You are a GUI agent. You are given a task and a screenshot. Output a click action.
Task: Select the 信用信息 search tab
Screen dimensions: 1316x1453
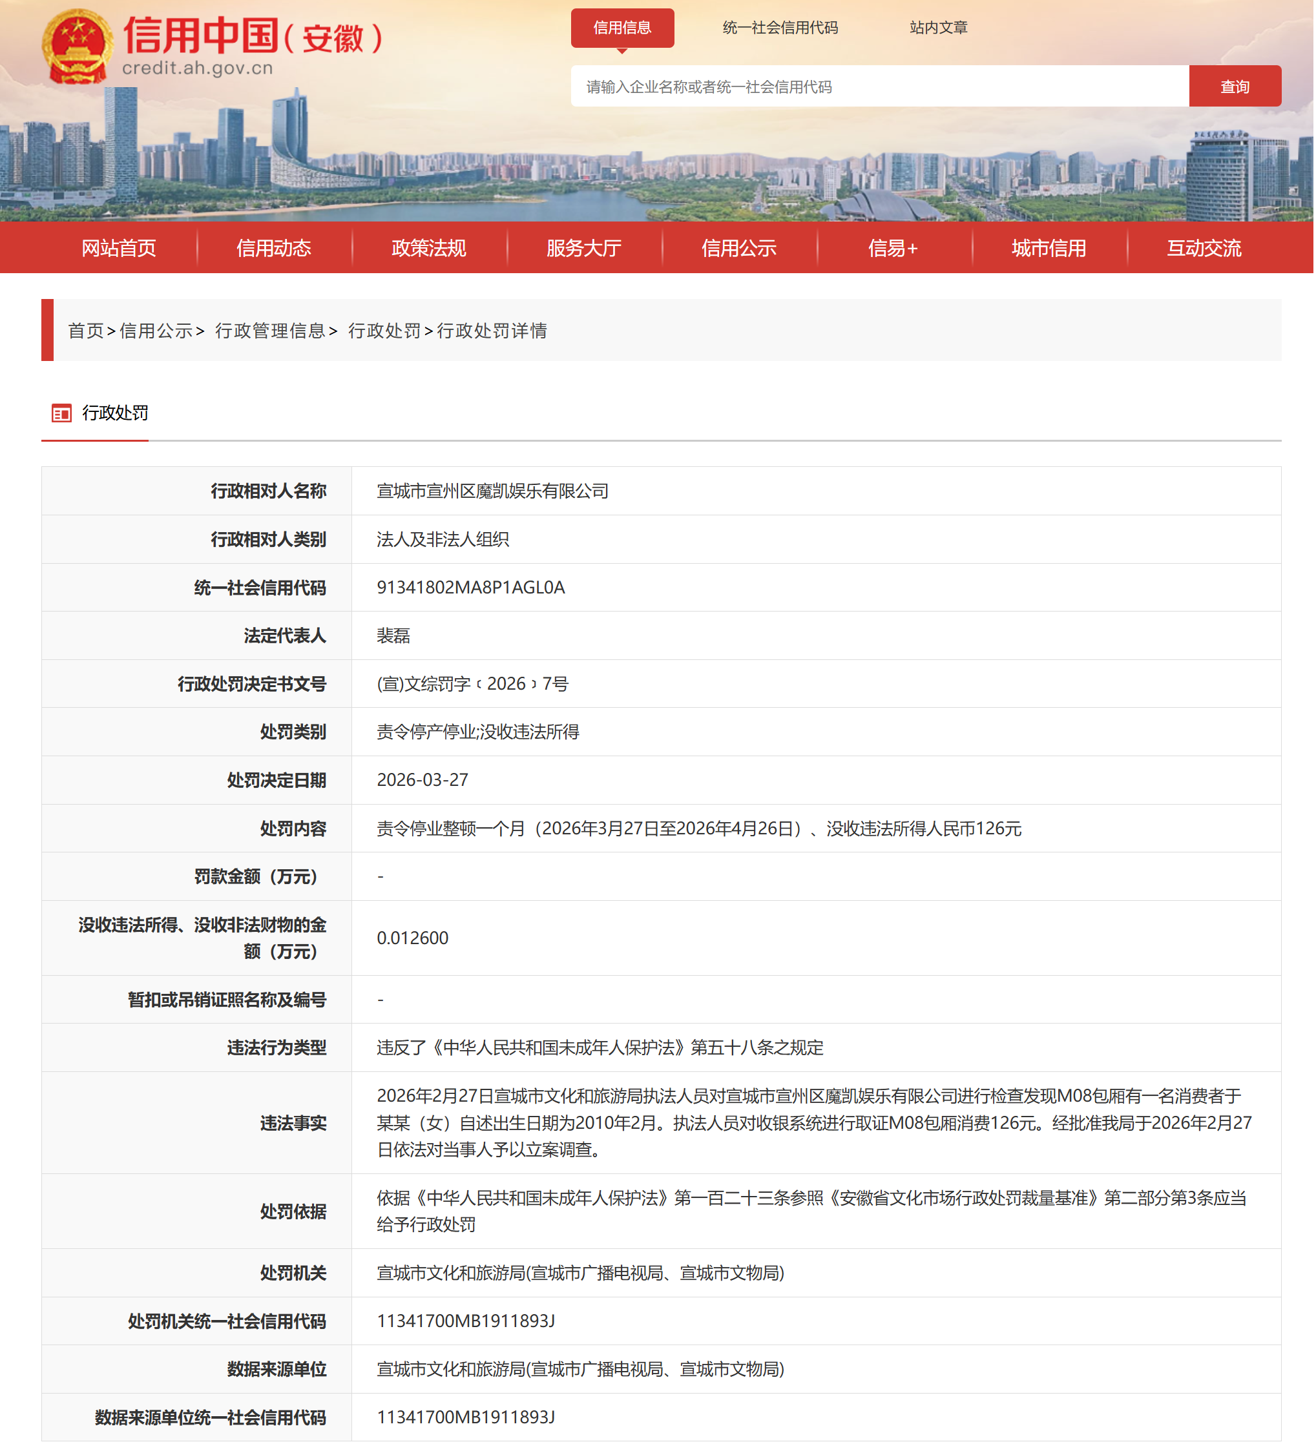coord(621,27)
